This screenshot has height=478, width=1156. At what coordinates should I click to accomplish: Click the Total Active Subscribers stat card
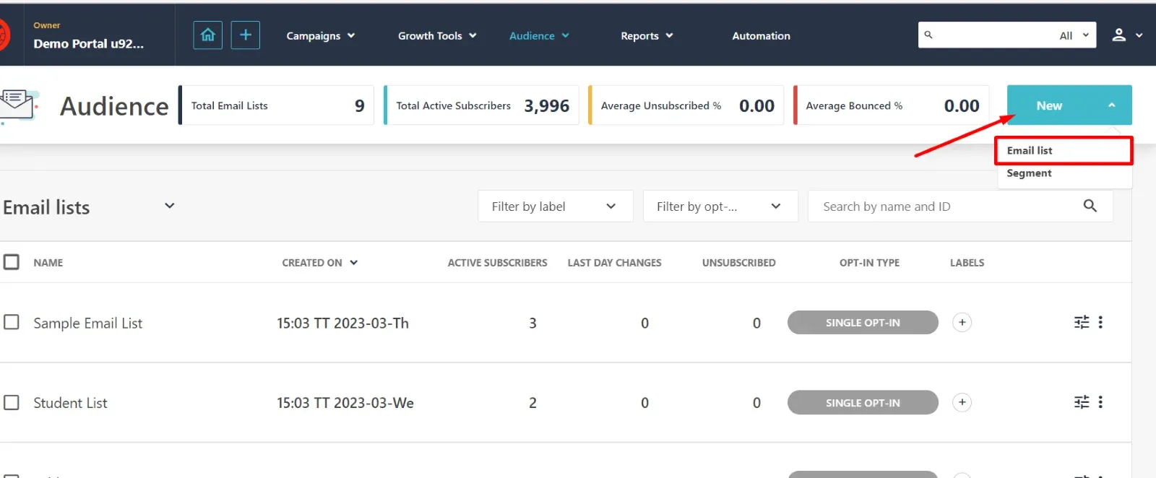pos(481,105)
